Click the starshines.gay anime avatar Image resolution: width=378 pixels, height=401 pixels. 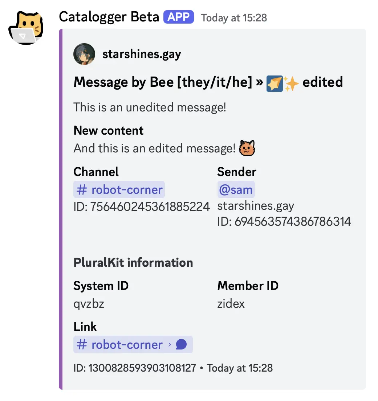click(x=84, y=54)
